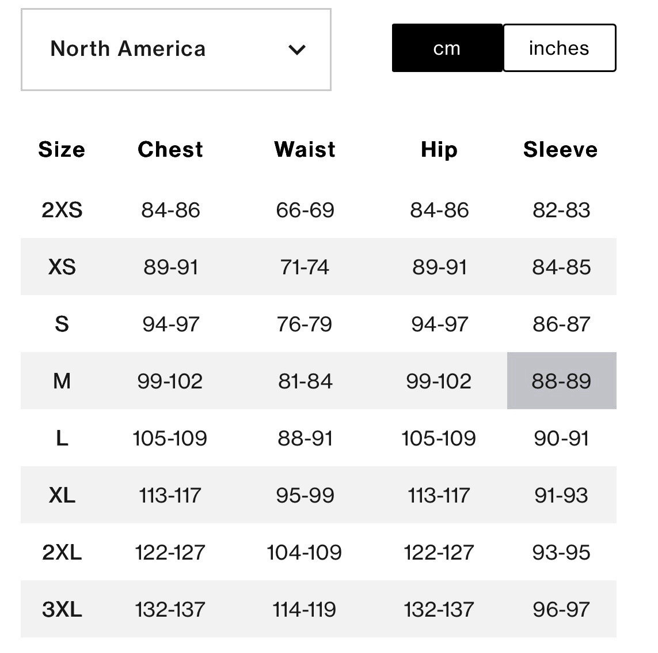Switch units to cm
This screenshot has width=658, height=653.
[447, 48]
